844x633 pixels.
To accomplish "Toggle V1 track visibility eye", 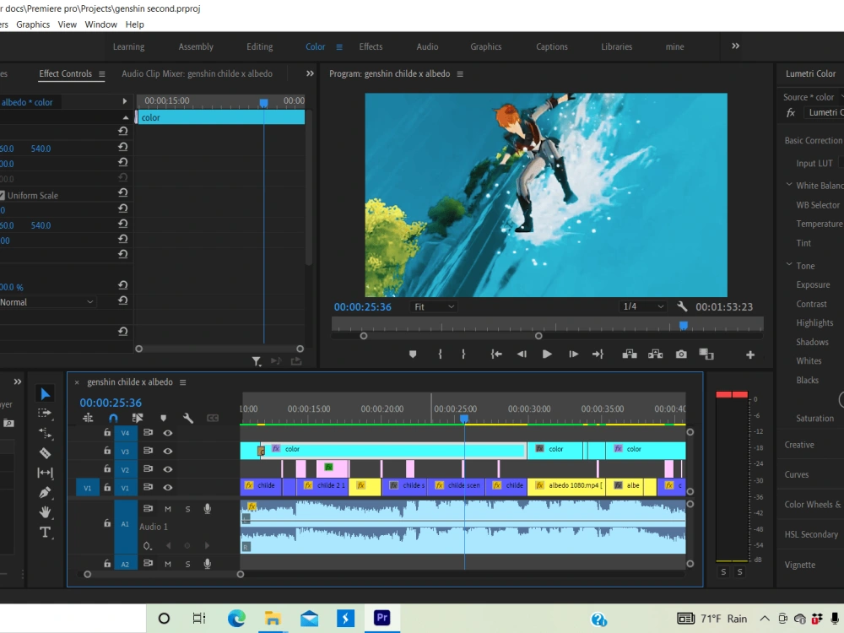I will coord(168,488).
